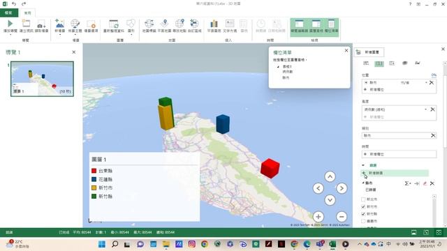Screen dimensions: 447x251
Task: Open the Shapes ribbon icon
Action: click(x=131, y=24)
